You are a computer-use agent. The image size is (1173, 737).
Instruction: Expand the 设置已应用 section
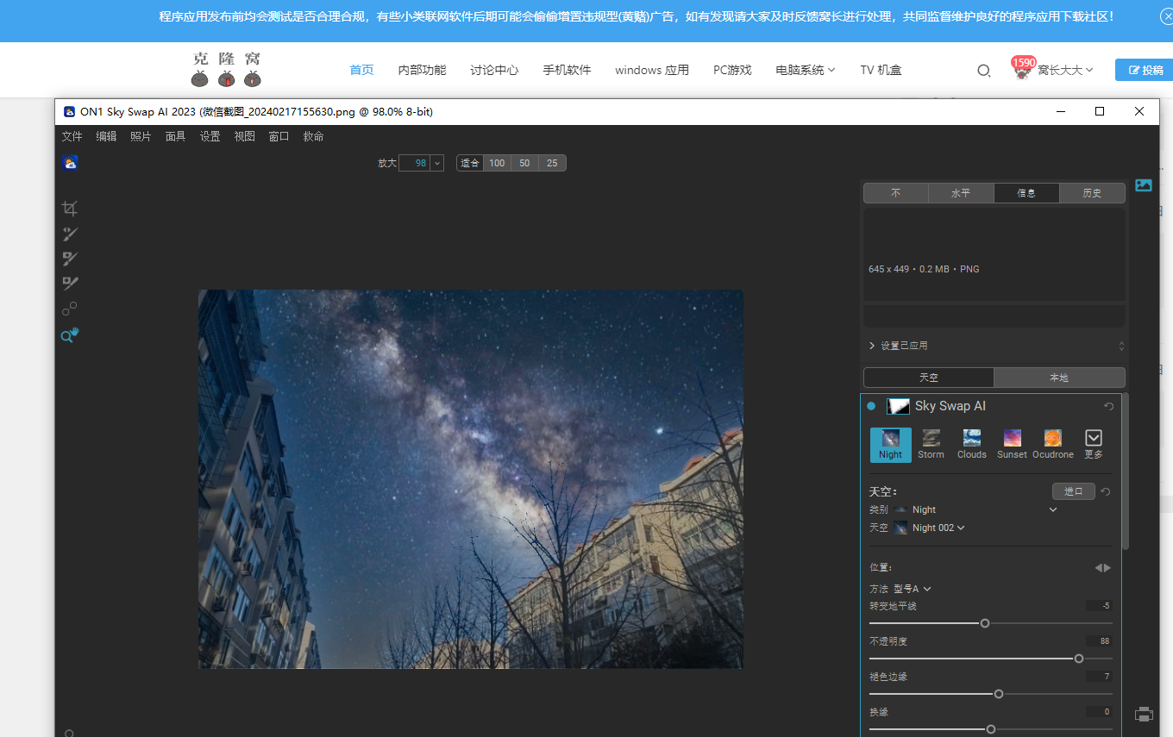click(872, 346)
